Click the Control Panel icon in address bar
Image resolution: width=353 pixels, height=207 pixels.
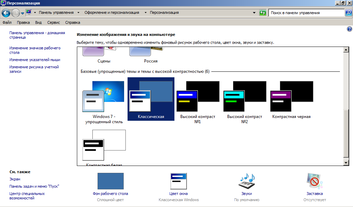tap(29, 12)
